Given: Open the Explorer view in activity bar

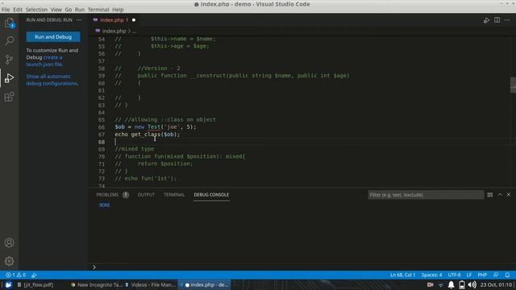Looking at the screenshot, I should pos(9,23).
